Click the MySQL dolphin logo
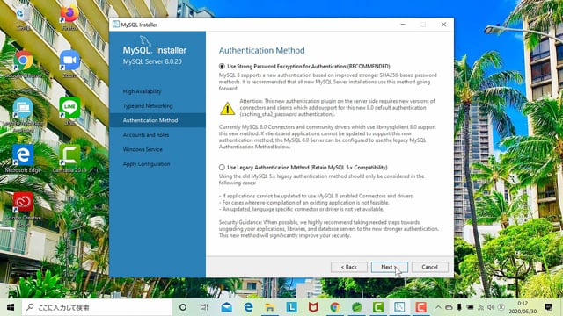This screenshot has height=316, width=563. (x=145, y=40)
